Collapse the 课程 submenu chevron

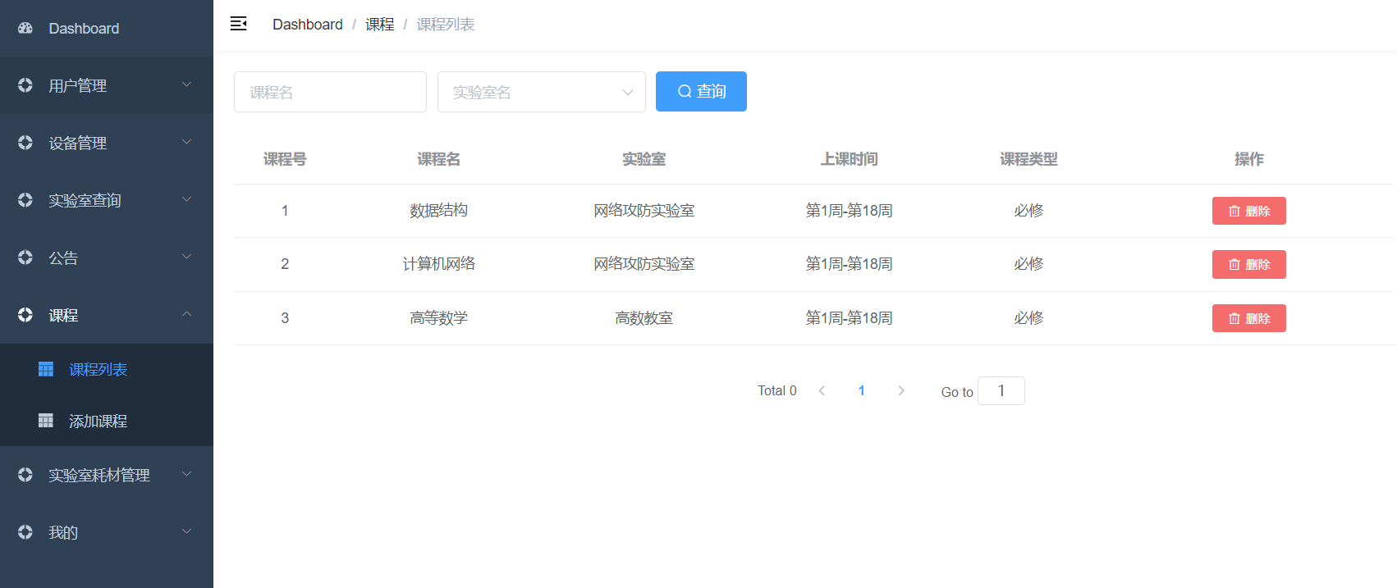(187, 314)
